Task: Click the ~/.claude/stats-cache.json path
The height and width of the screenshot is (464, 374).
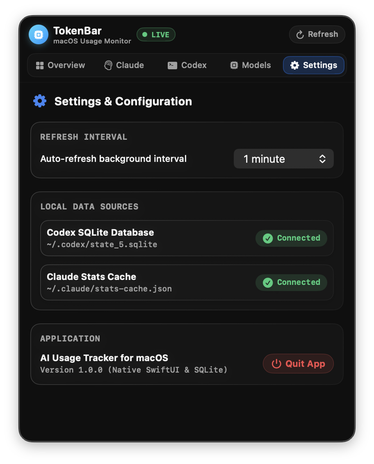Action: (109, 289)
